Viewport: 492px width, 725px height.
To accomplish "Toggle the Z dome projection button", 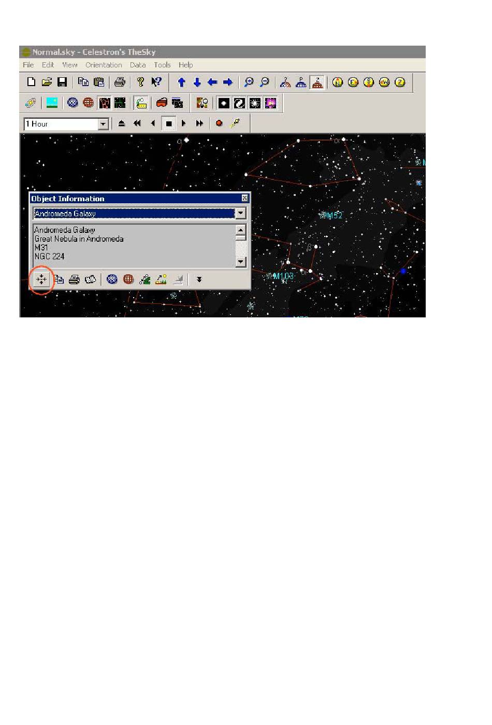I will click(317, 82).
